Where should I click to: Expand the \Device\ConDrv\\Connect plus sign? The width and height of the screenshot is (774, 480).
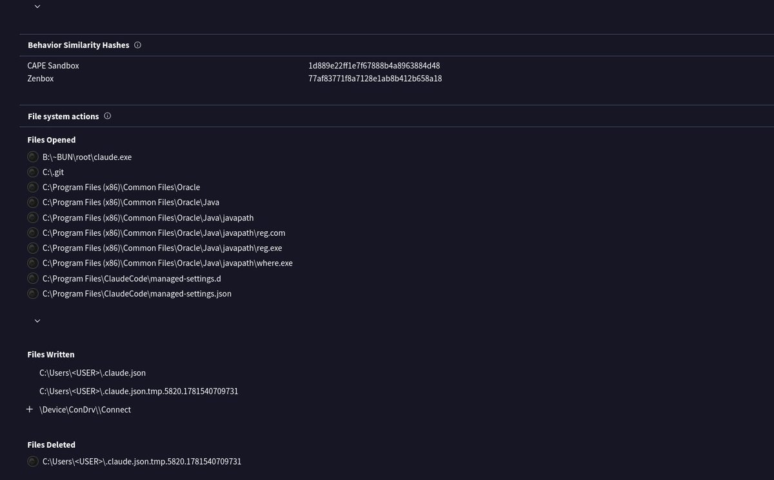(30, 410)
